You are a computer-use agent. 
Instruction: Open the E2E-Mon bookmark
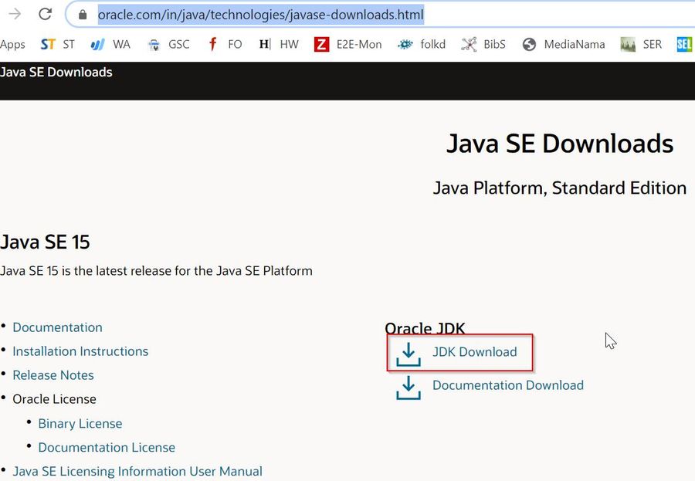pyautogui.click(x=348, y=44)
